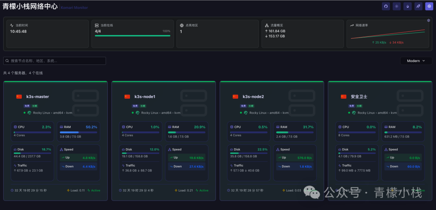
Task: Click the uptime clock icon on k3s-master
Action: 12,190
